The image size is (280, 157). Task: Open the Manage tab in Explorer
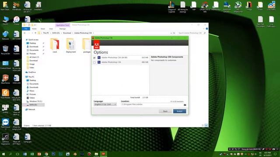pos(63,29)
